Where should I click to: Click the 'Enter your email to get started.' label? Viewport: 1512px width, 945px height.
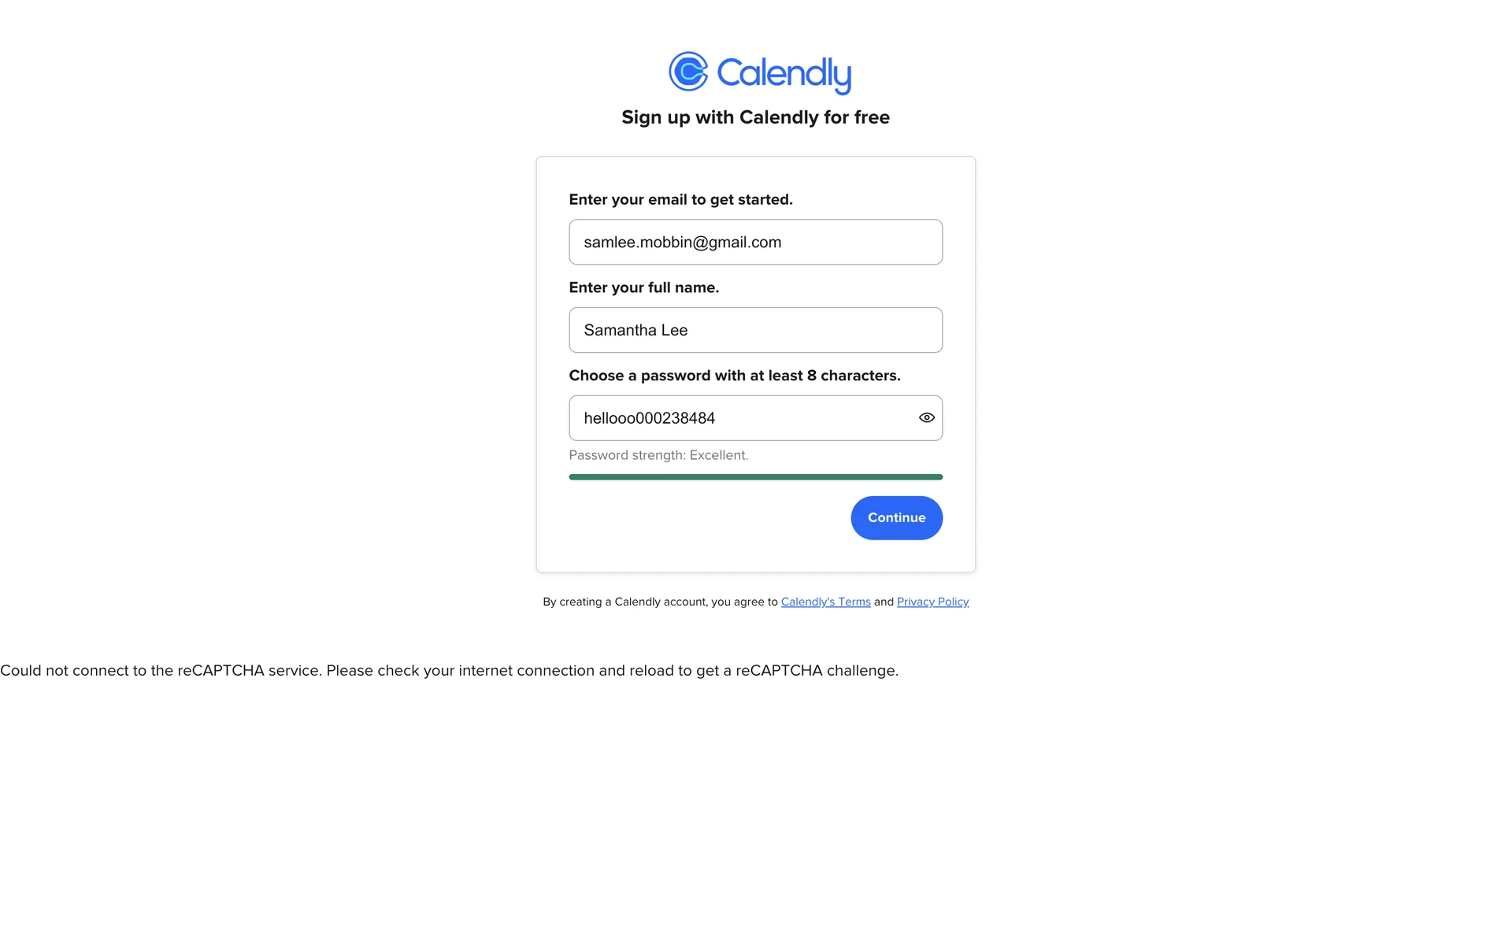pos(680,200)
